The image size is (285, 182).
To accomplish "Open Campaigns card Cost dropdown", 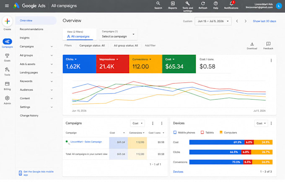I will [137, 123].
